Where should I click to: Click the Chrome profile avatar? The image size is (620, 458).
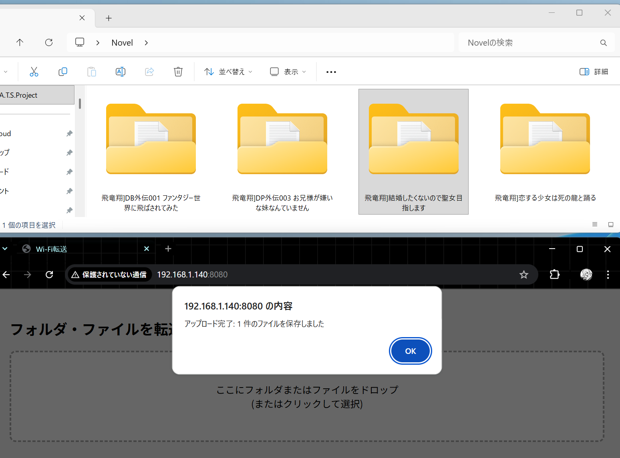click(x=586, y=274)
